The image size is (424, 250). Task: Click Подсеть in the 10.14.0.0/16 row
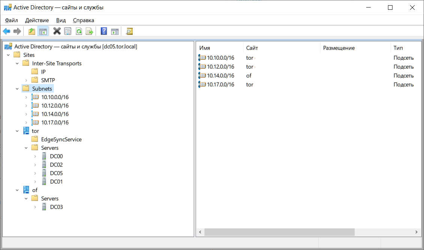pos(403,75)
